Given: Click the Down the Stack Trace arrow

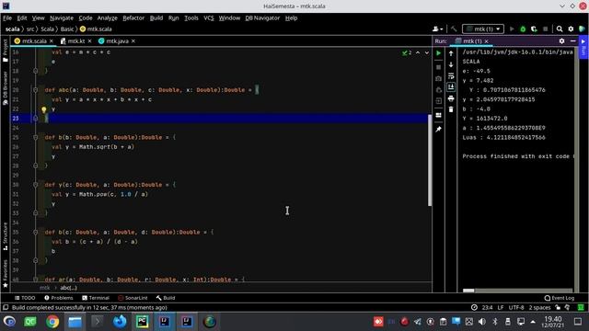Looking at the screenshot, I should [x=451, y=65].
